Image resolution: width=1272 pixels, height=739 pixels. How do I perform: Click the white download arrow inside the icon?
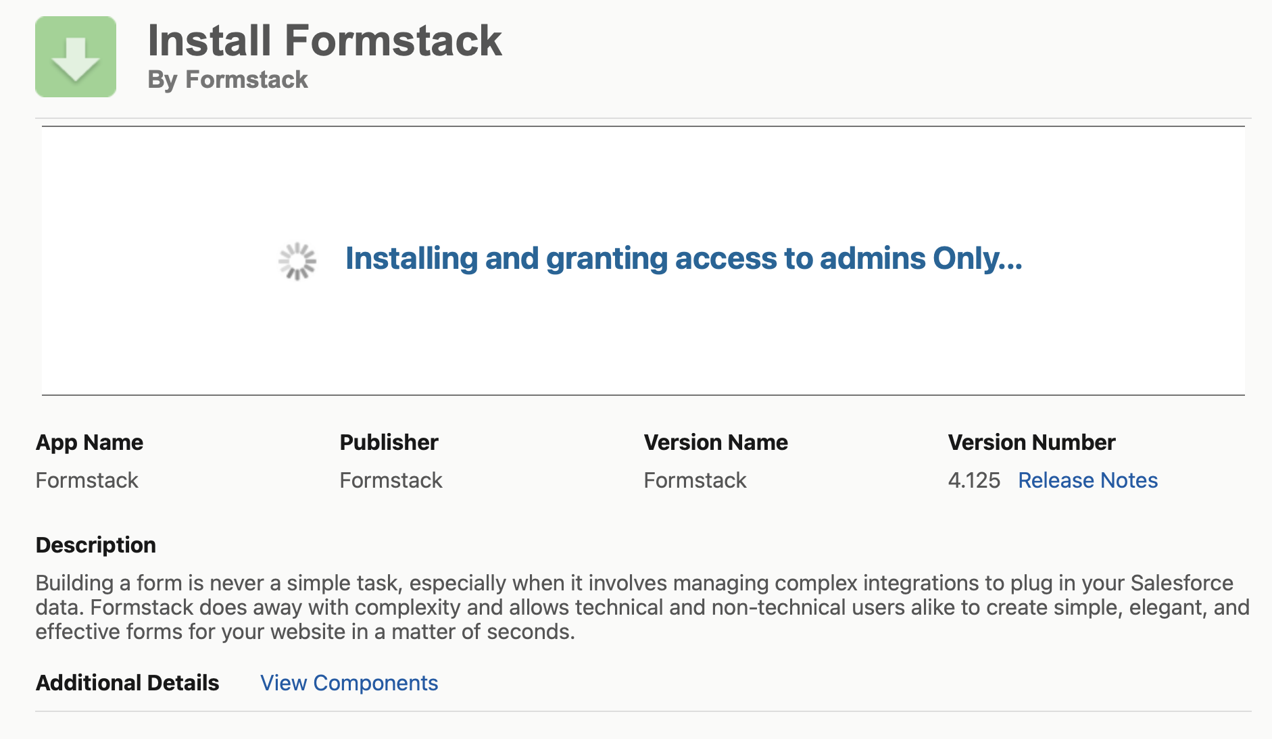coord(76,57)
